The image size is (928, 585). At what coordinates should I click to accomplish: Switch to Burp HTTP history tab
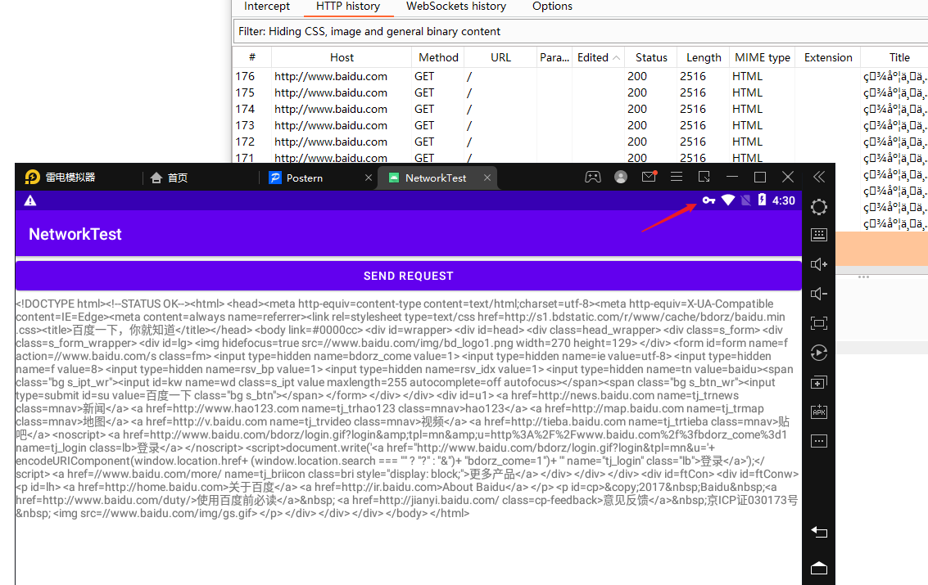click(348, 7)
